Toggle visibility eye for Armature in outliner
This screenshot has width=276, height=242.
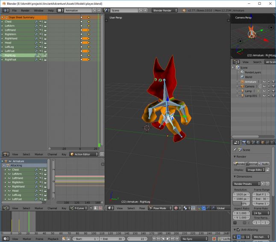tap(264, 82)
